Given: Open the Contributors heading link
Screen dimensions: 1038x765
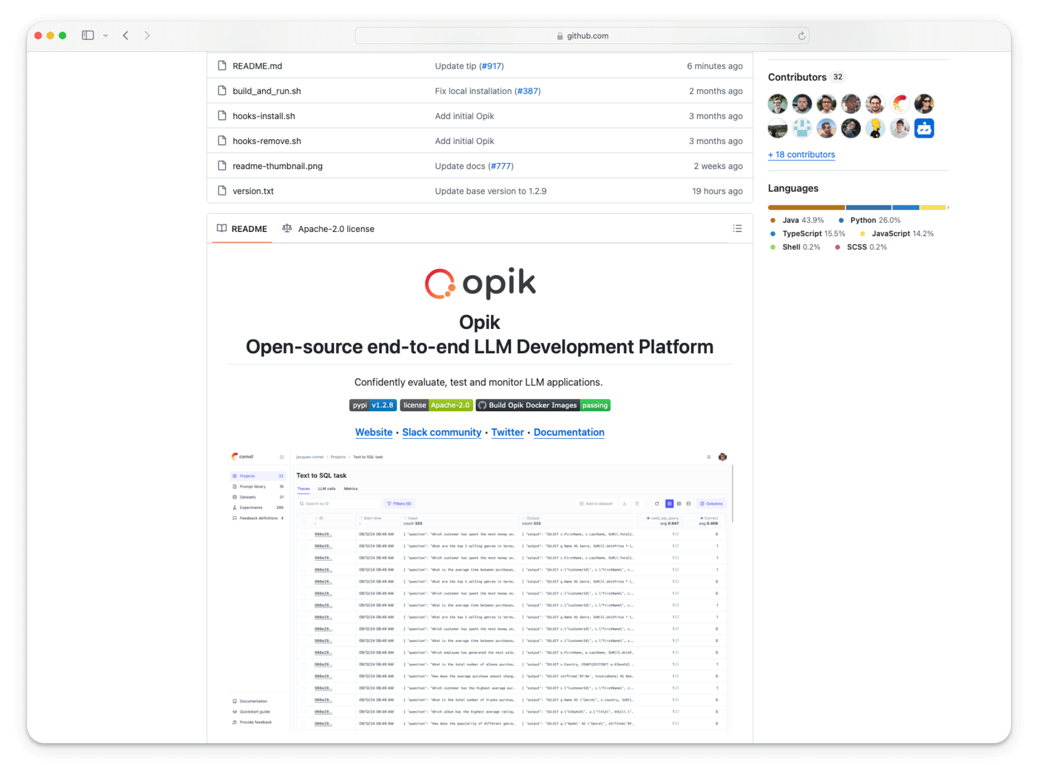Looking at the screenshot, I should (x=797, y=77).
